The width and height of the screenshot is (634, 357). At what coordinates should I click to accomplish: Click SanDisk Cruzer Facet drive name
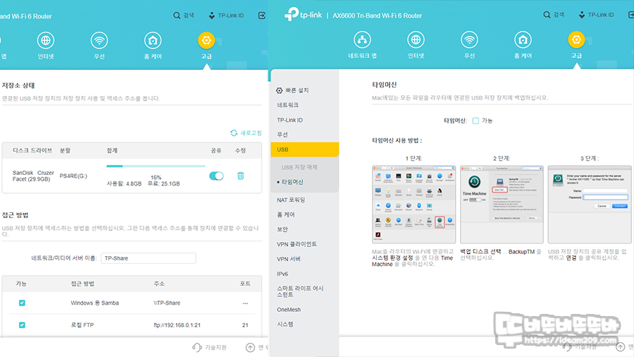33,176
